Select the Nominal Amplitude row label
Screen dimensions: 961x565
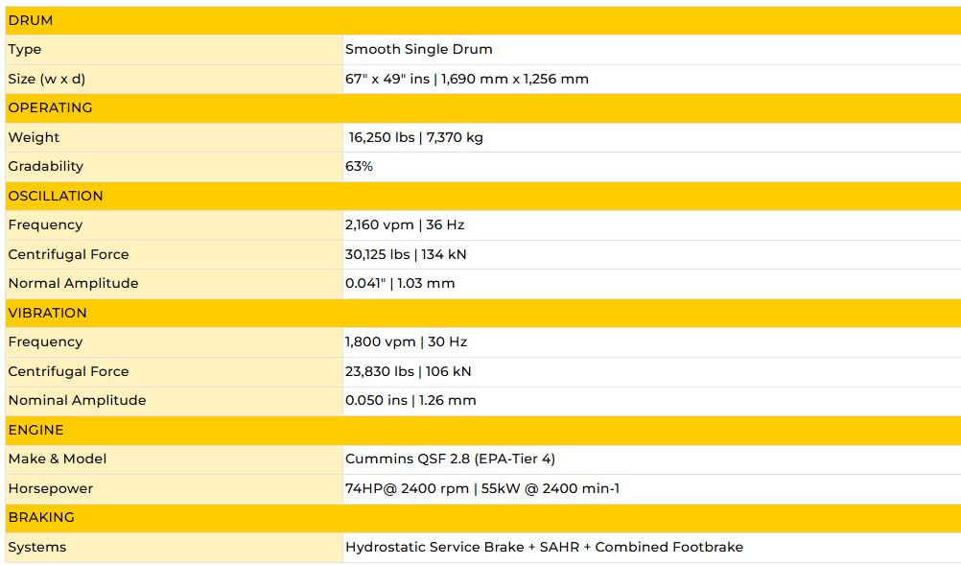point(77,400)
